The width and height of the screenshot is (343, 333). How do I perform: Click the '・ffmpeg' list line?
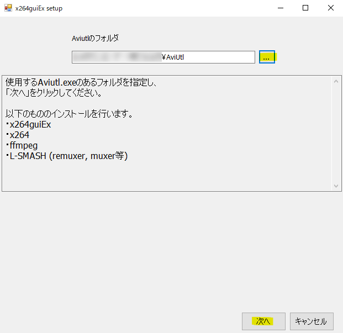22,145
